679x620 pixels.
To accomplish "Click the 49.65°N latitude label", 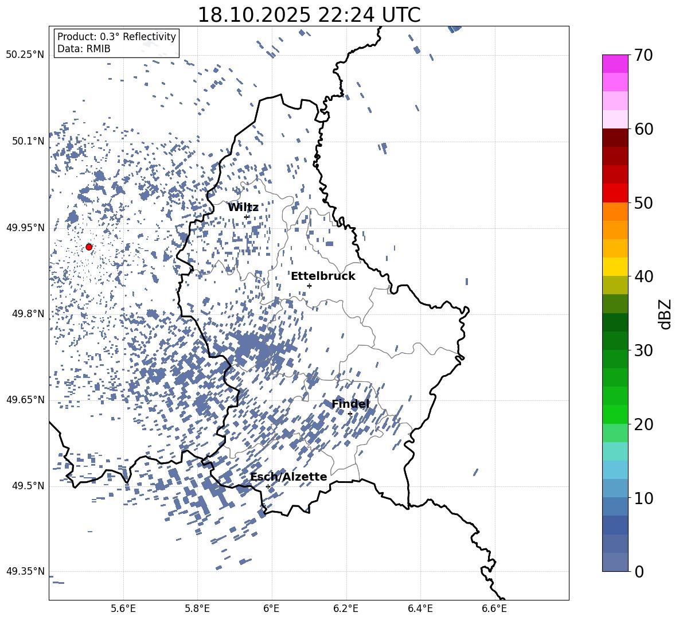I will click(25, 400).
